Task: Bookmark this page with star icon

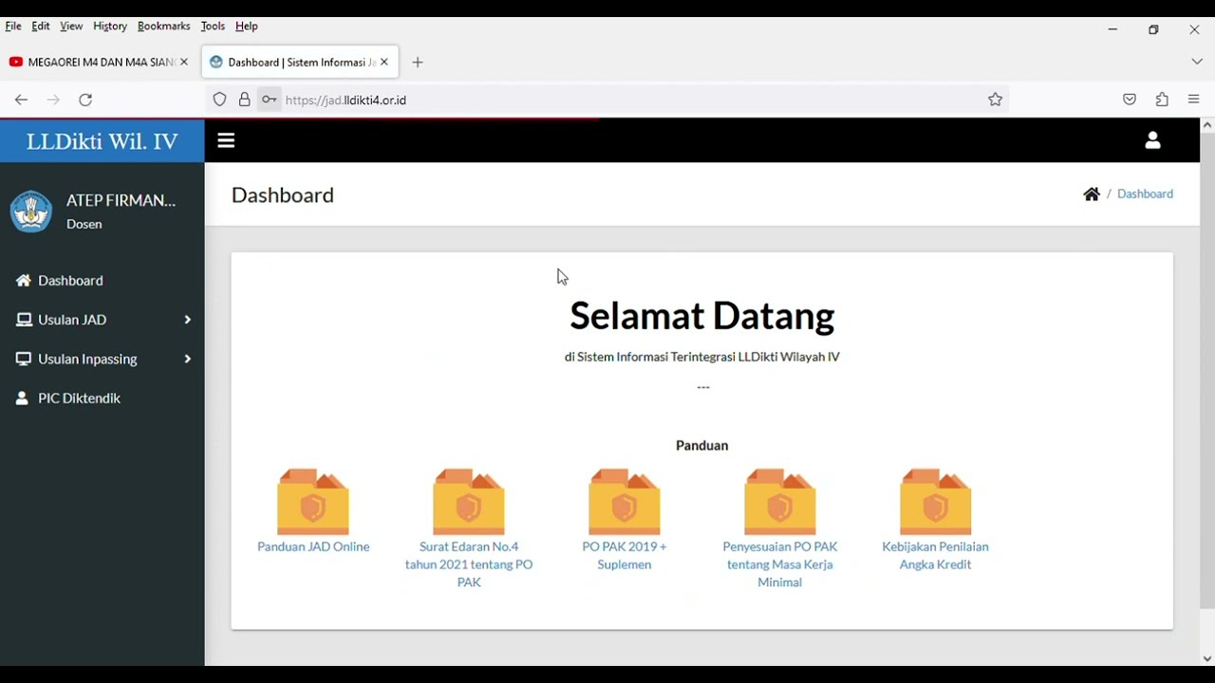Action: pos(995,100)
